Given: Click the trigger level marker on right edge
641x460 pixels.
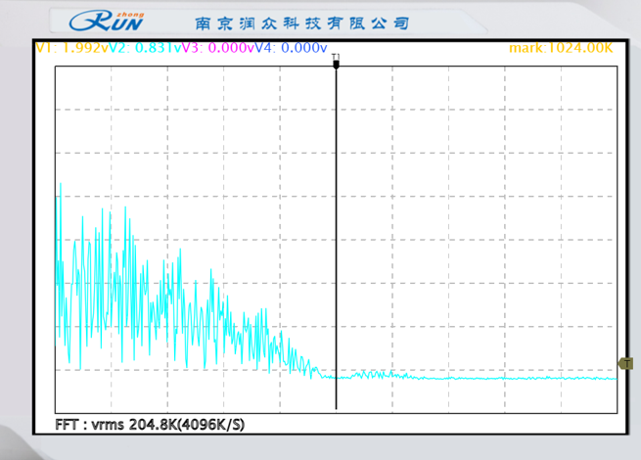Looking at the screenshot, I should [x=626, y=364].
